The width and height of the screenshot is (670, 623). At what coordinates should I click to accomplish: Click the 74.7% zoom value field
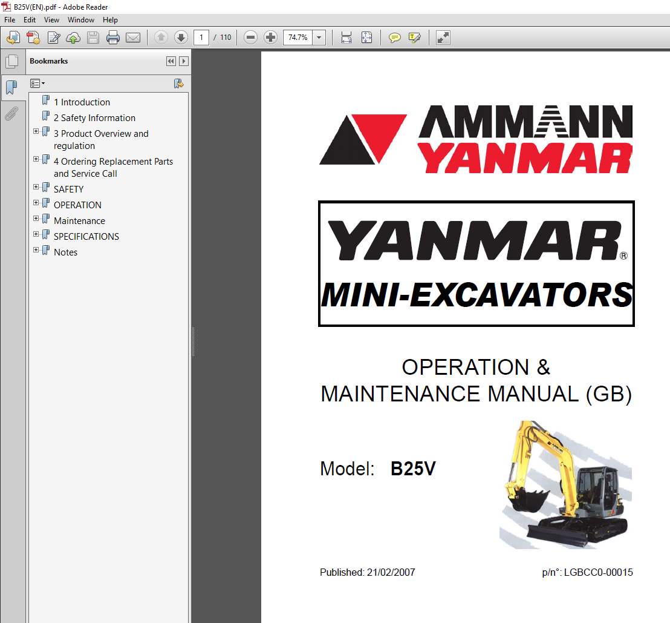tap(298, 38)
